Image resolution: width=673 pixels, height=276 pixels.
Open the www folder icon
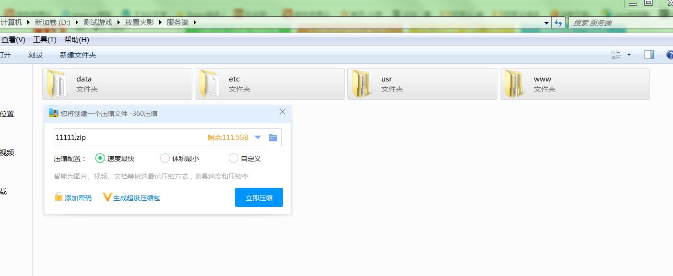[x=514, y=84]
